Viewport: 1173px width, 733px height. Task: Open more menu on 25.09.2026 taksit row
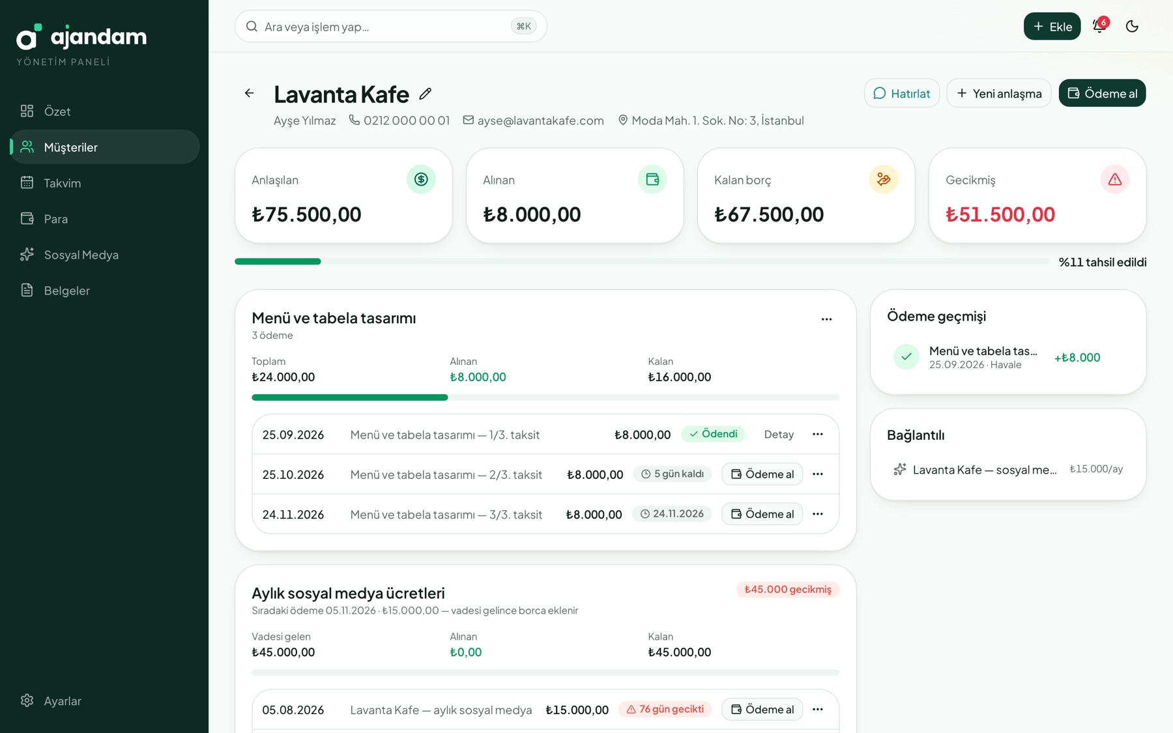pos(818,434)
